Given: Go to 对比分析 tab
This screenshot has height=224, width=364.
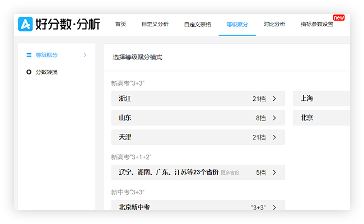Looking at the screenshot, I should point(274,24).
